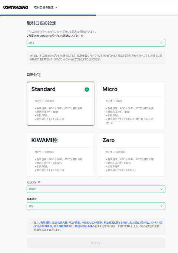Open the MT5 platform version dropdown

96,43
